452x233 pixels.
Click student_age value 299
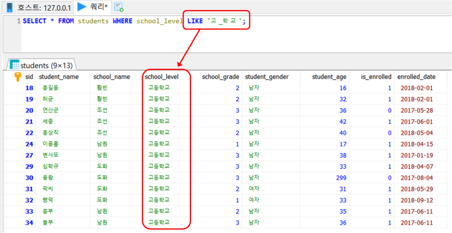pyautogui.click(x=341, y=178)
